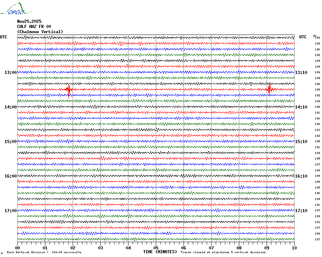Click the Each Vertical Division scale note
The image size is (322, 257).
click(44, 252)
